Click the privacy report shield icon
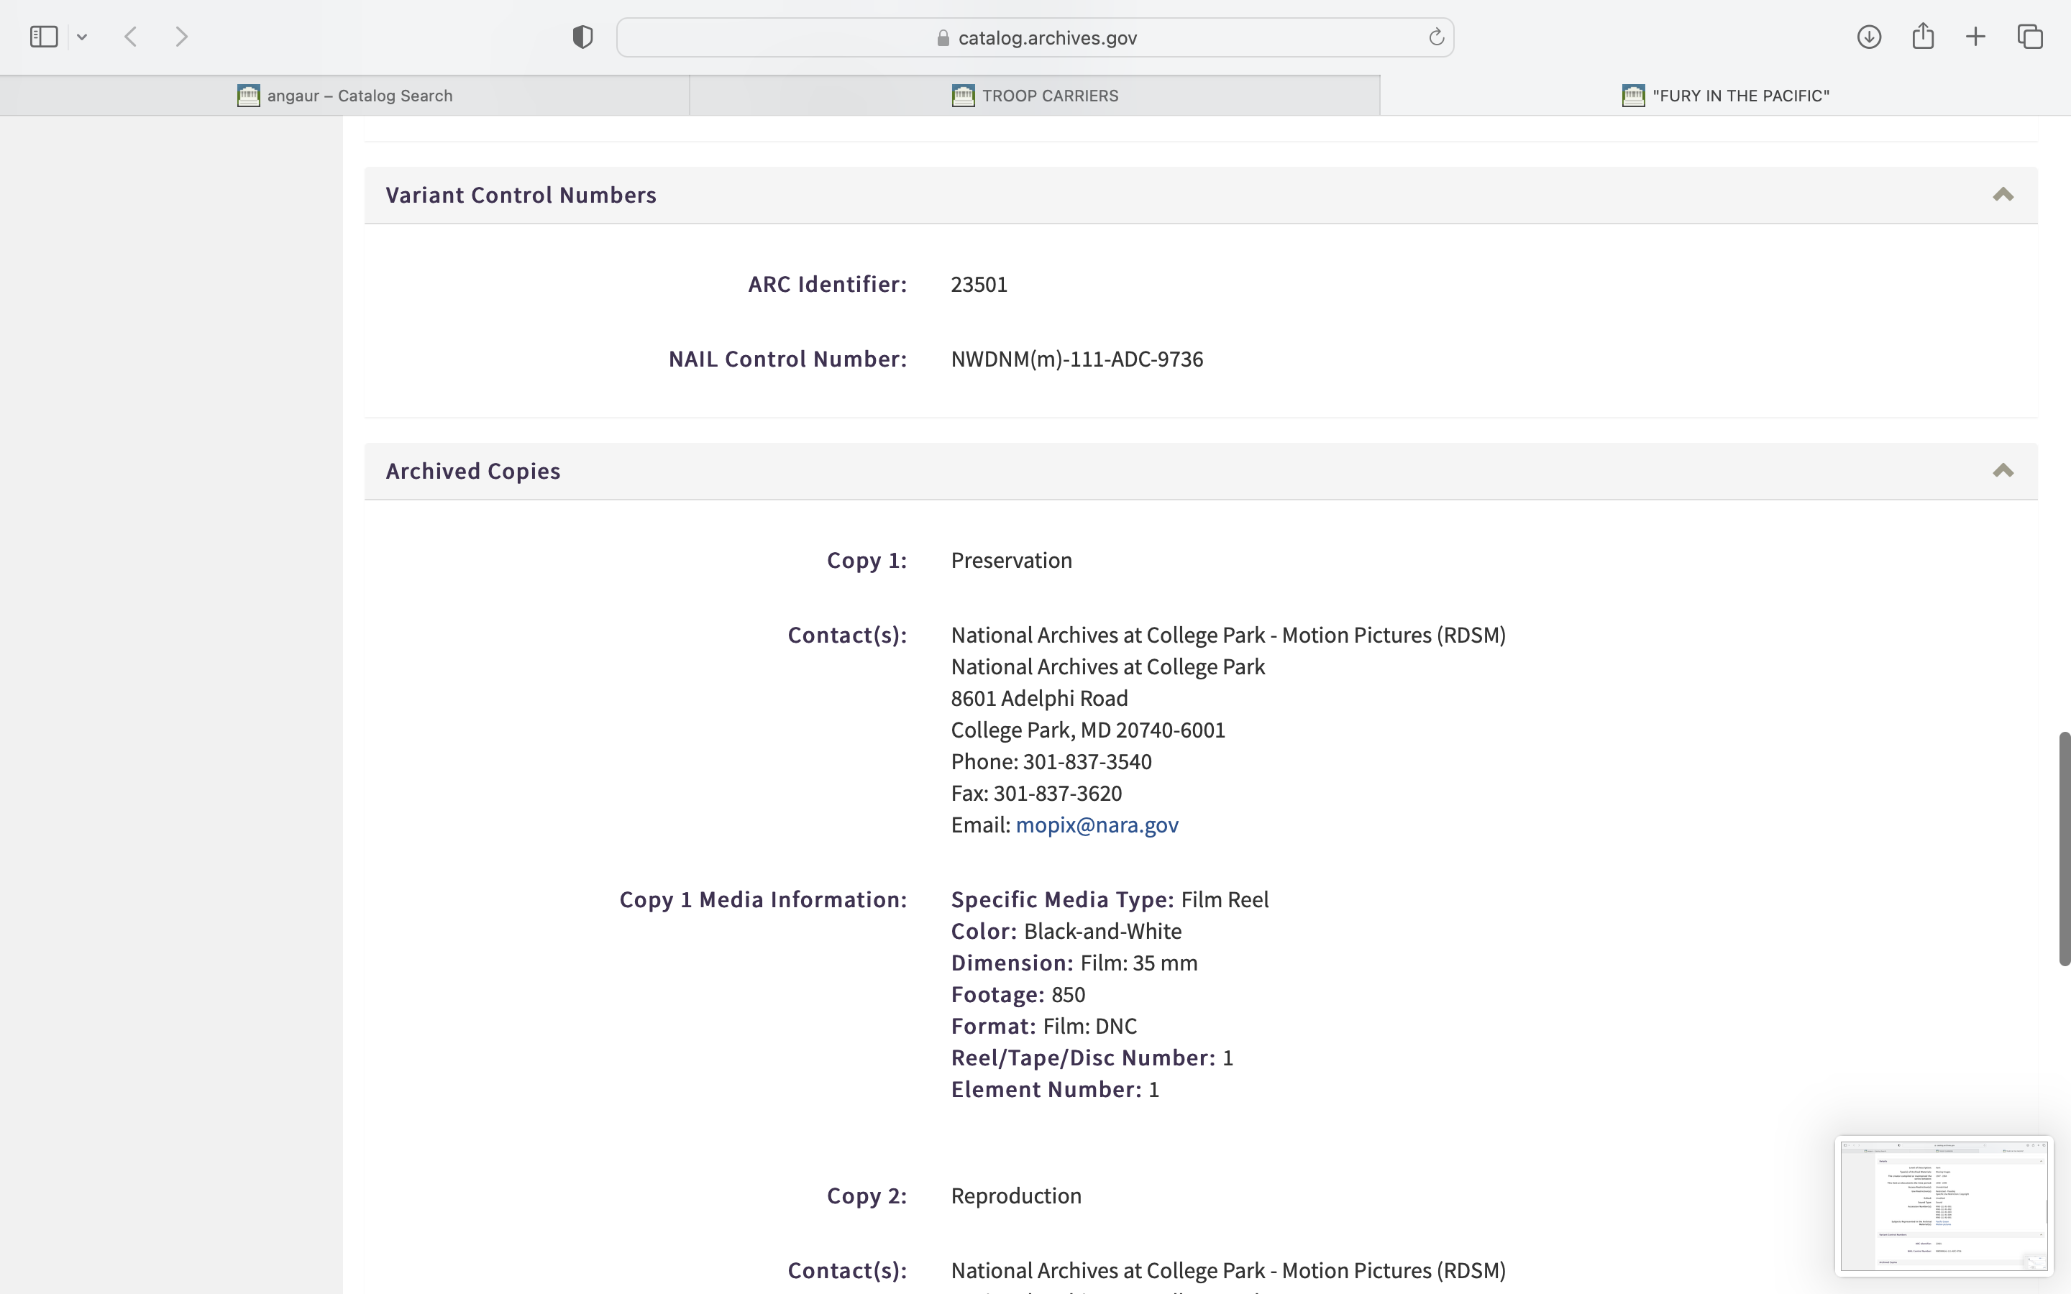Viewport: 2071px width, 1294px height. [582, 37]
